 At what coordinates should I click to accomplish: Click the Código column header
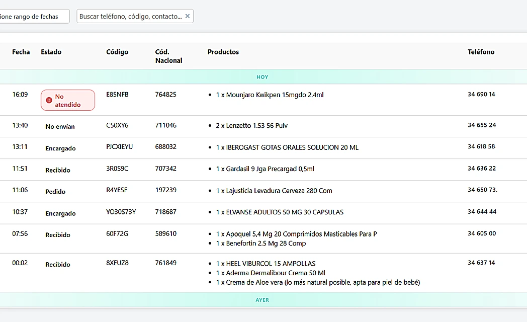117,52
